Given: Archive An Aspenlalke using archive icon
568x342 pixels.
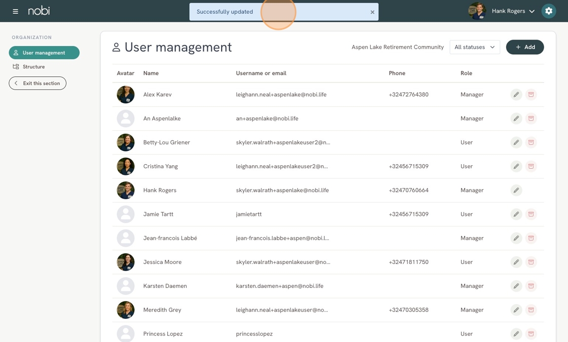Looking at the screenshot, I should pos(531,119).
